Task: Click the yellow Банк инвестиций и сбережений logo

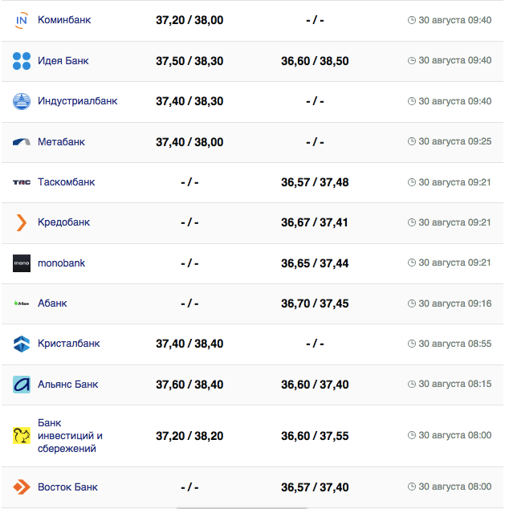Action: (x=22, y=436)
